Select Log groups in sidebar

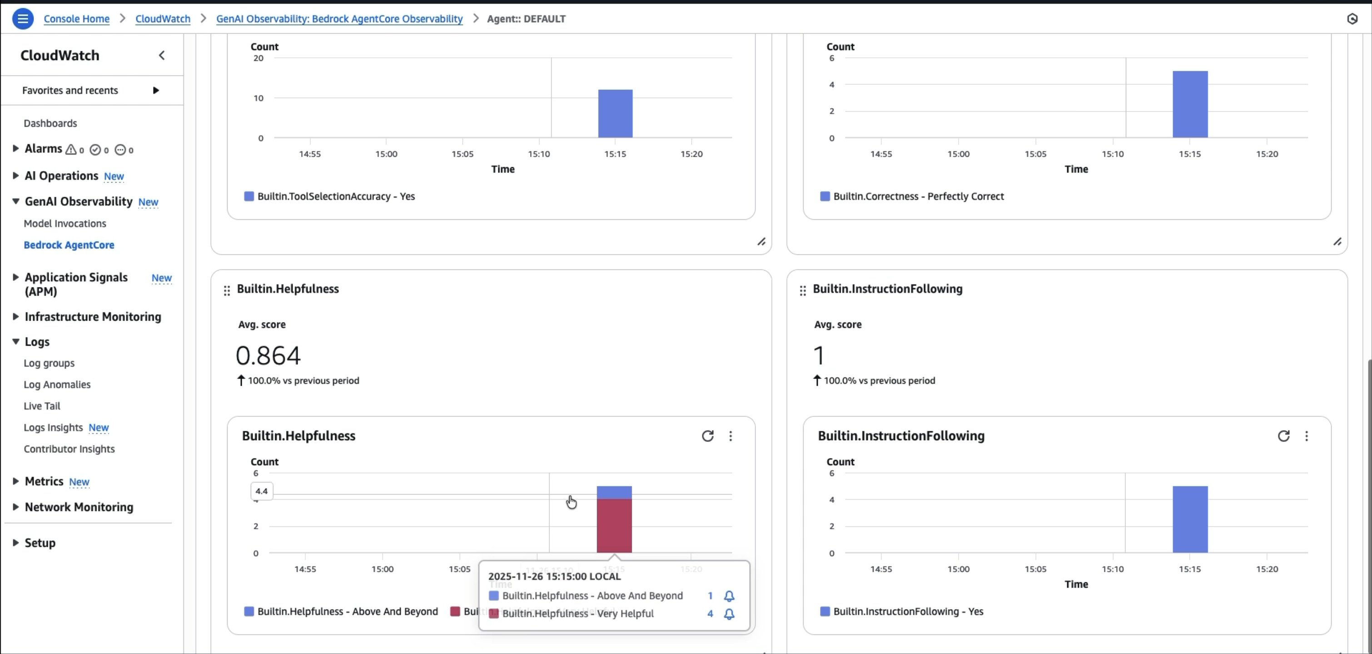point(49,363)
